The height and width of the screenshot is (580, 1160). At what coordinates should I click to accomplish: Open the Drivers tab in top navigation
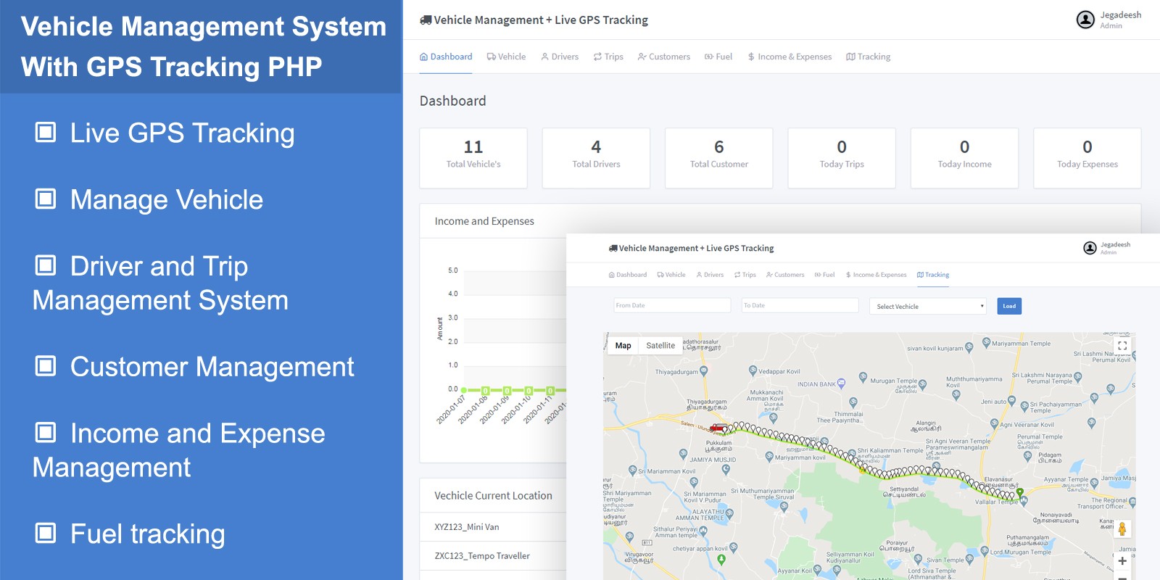coord(560,57)
